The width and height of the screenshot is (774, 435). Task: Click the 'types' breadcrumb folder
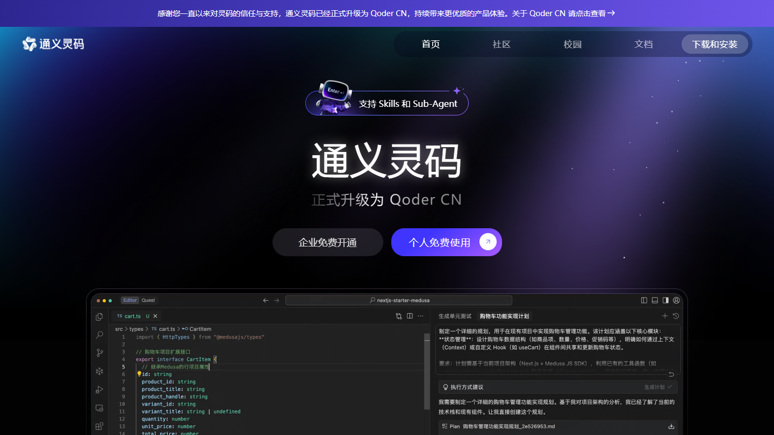click(x=137, y=329)
